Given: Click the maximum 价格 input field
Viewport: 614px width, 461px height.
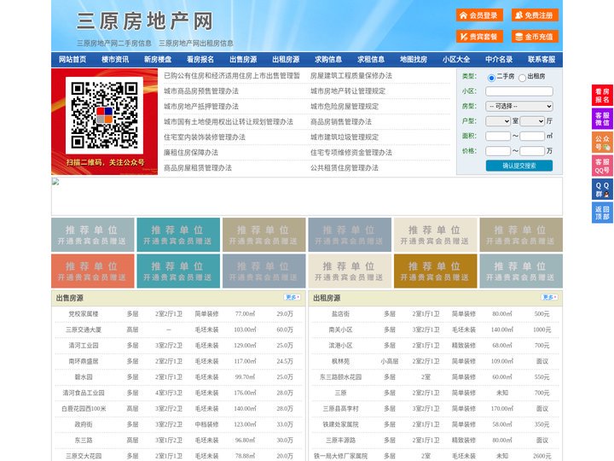Looking at the screenshot, I should (x=532, y=151).
